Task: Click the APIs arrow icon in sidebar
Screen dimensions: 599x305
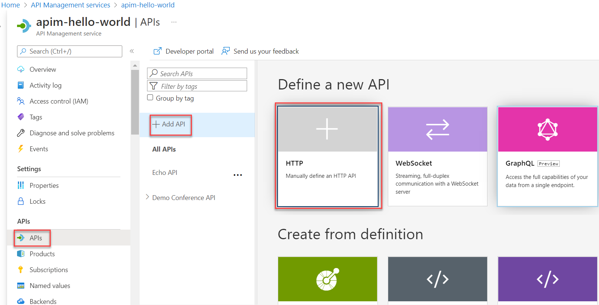Action: (21, 238)
